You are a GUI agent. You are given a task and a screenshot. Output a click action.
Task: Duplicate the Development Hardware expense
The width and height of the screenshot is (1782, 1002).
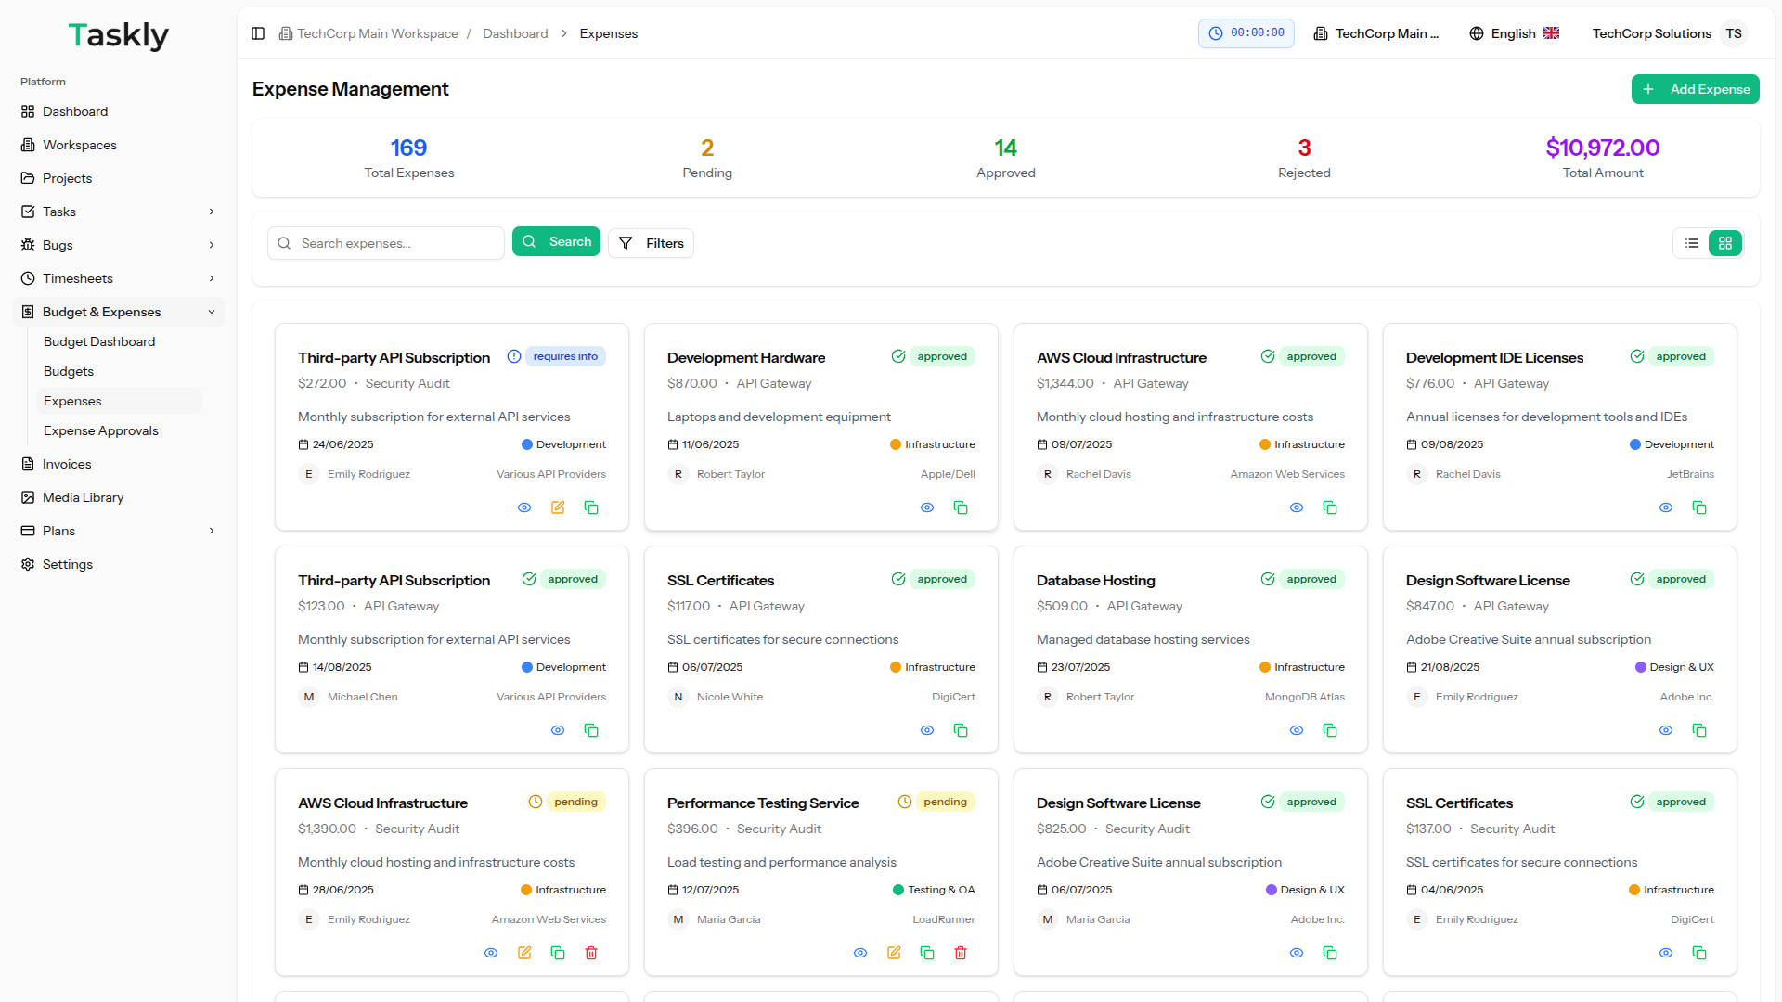(x=961, y=507)
